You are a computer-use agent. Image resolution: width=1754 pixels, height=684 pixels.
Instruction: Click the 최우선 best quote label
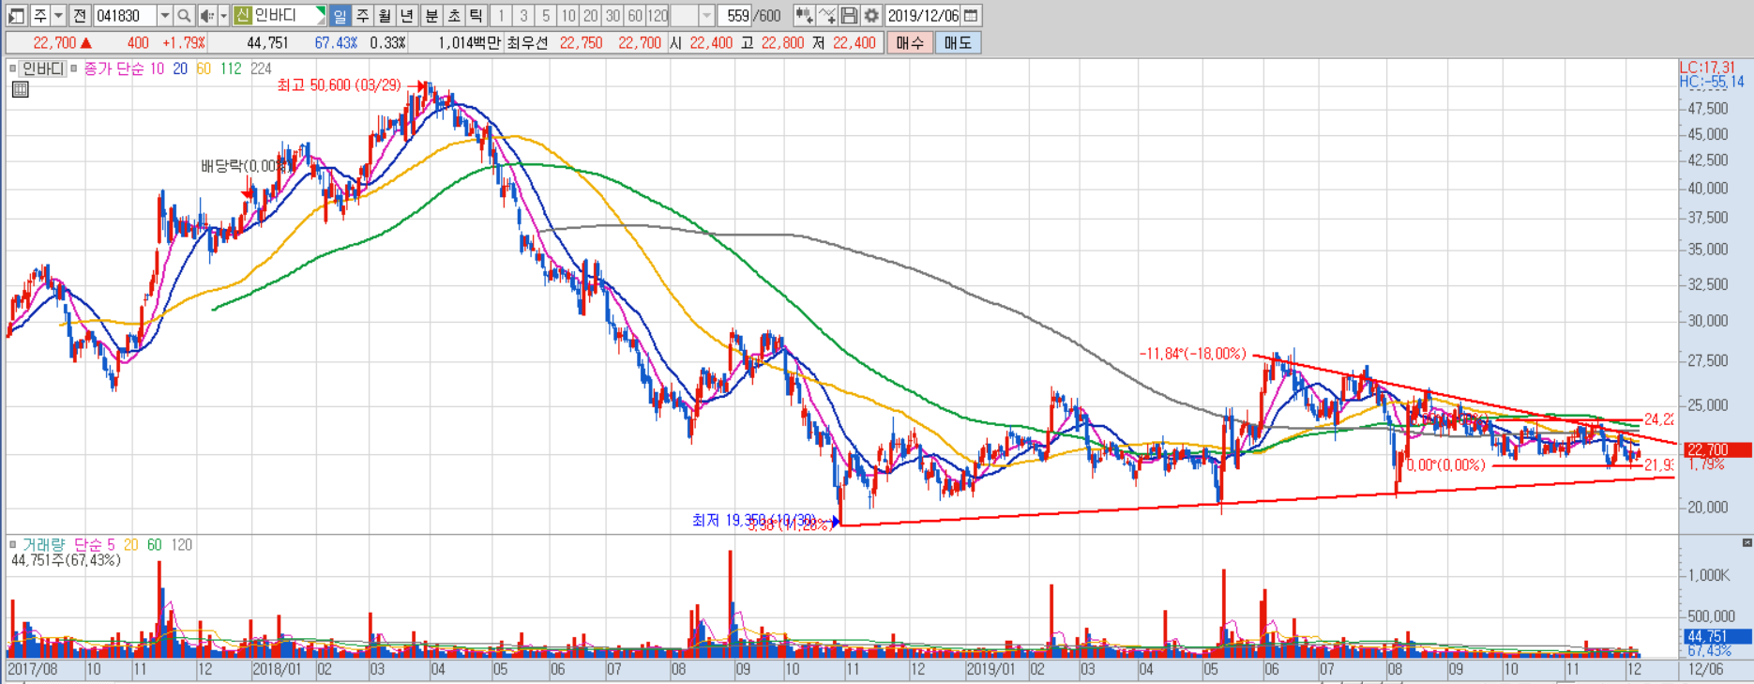click(x=527, y=42)
